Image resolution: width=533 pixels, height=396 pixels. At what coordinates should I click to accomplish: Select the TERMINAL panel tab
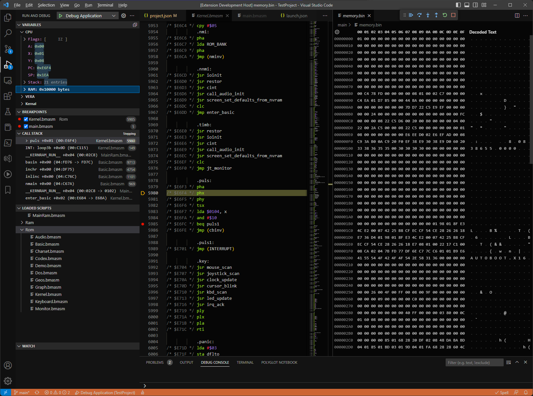tap(245, 362)
